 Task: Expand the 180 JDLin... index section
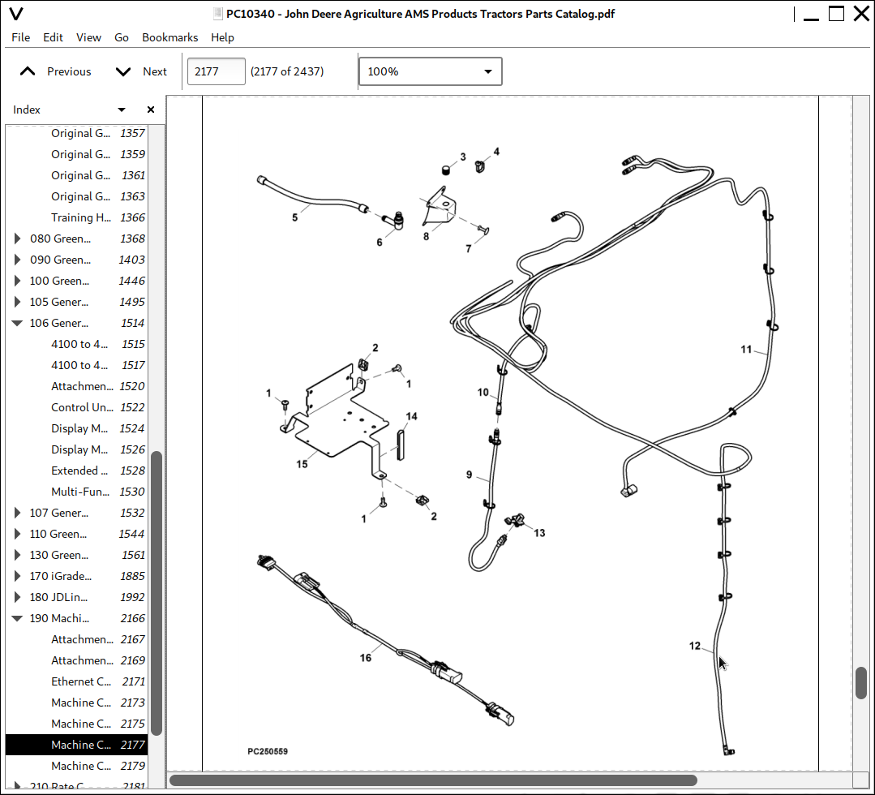(x=17, y=597)
